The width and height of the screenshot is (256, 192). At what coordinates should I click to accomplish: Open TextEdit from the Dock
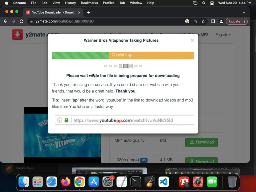tap(122, 182)
